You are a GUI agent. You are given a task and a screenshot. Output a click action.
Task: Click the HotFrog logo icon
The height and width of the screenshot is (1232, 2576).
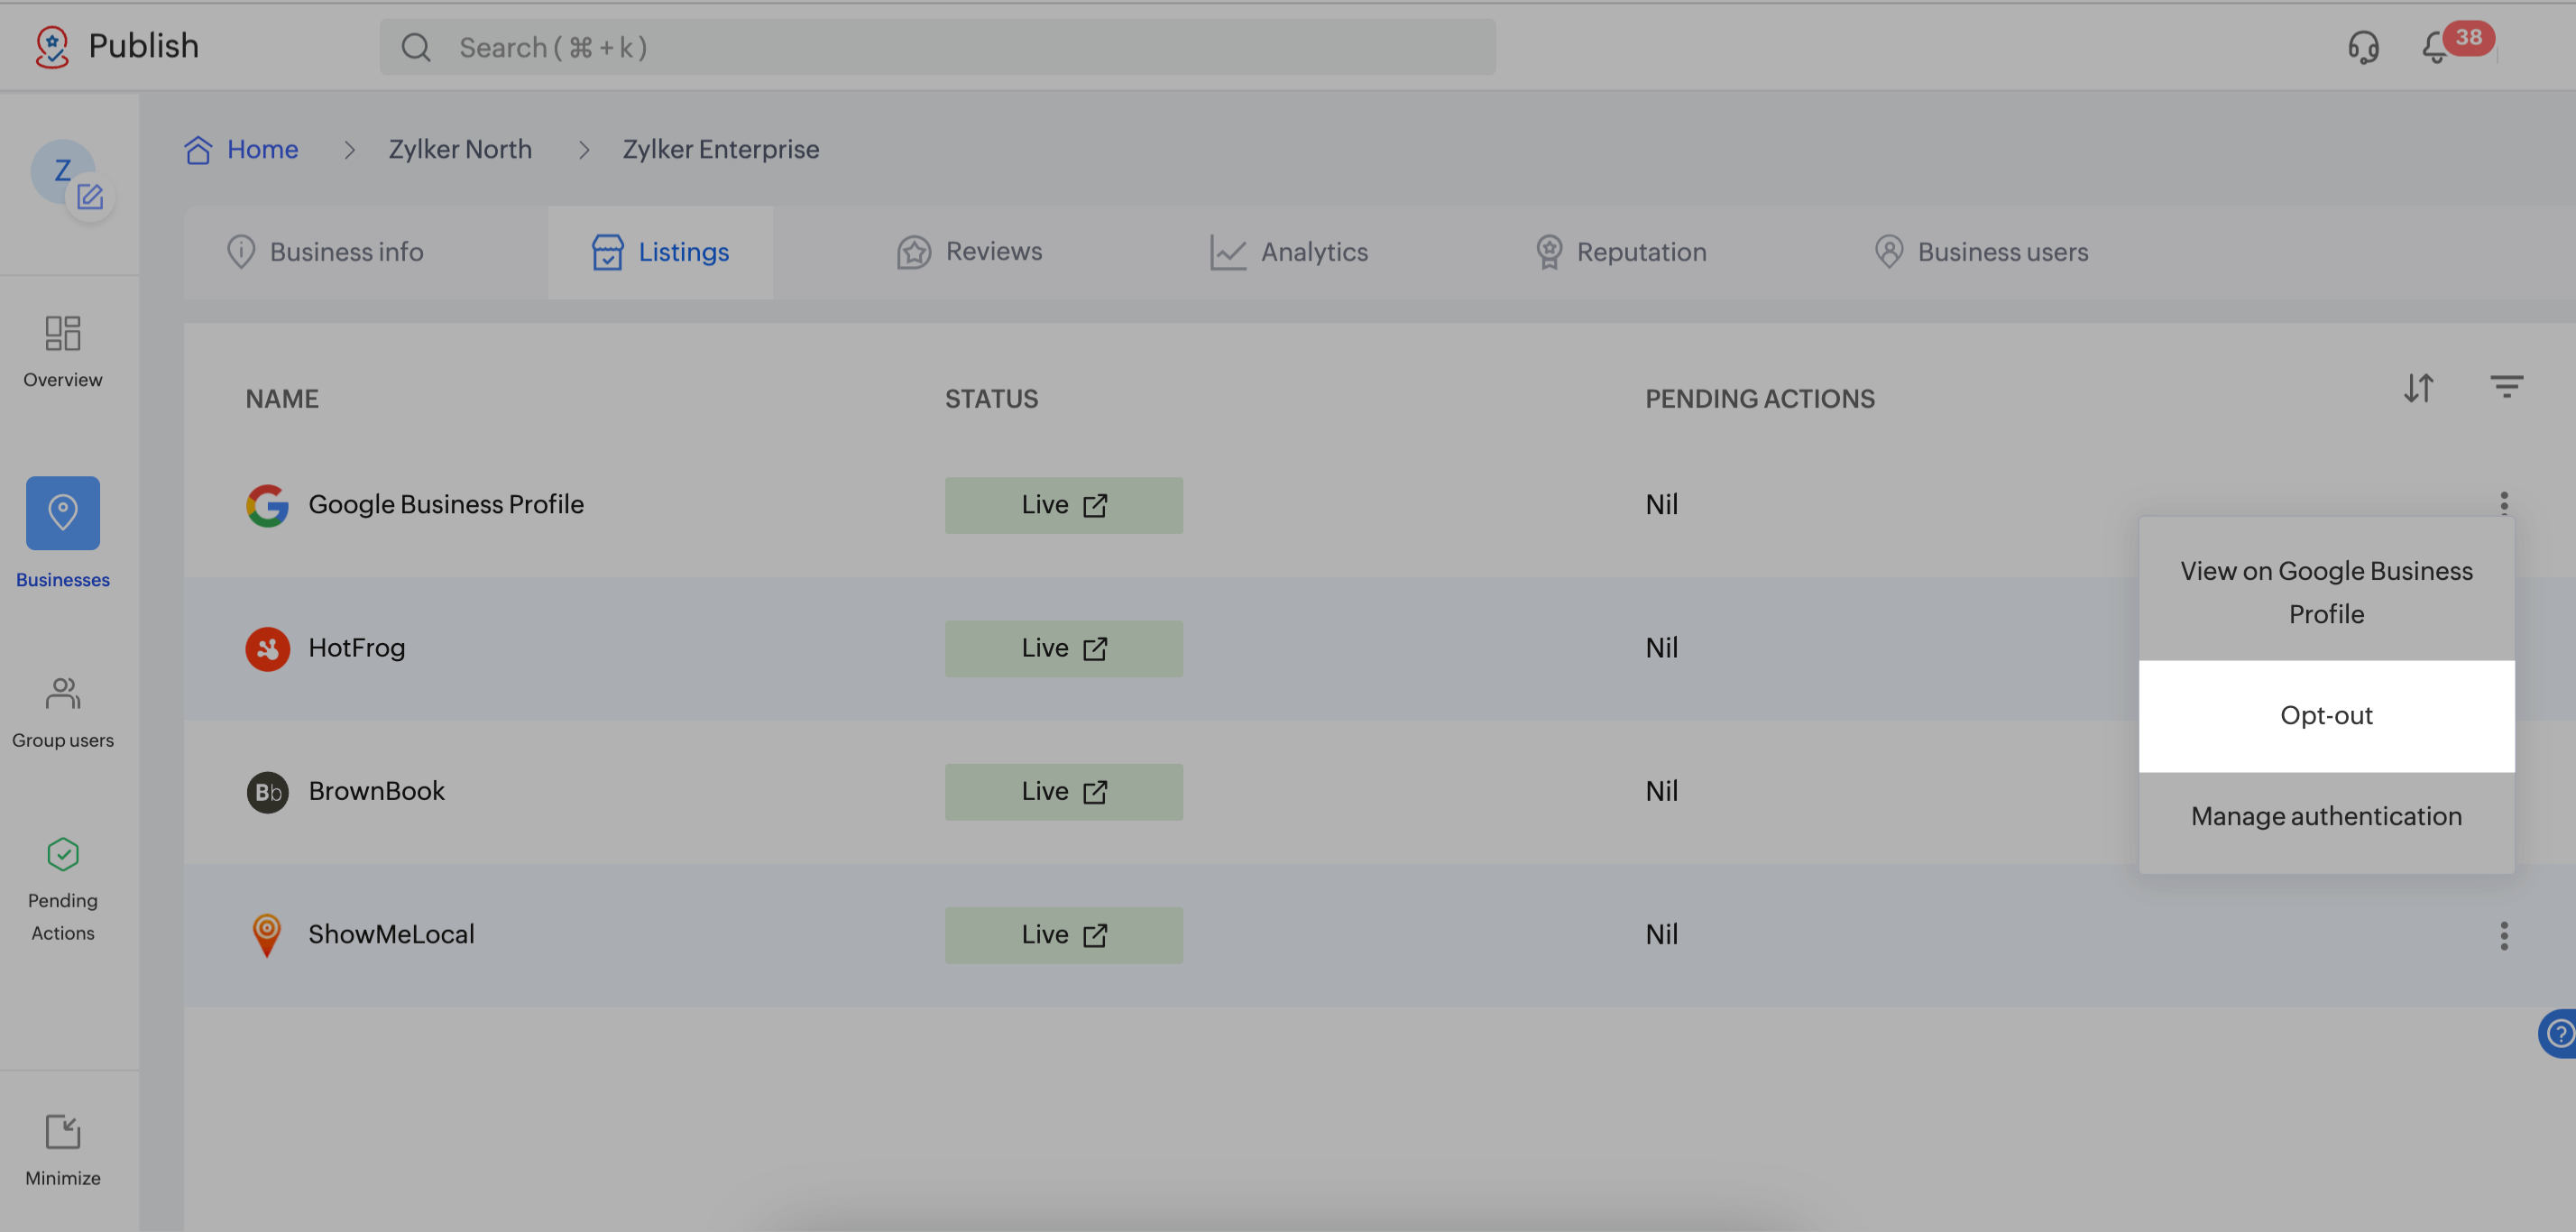(x=267, y=648)
